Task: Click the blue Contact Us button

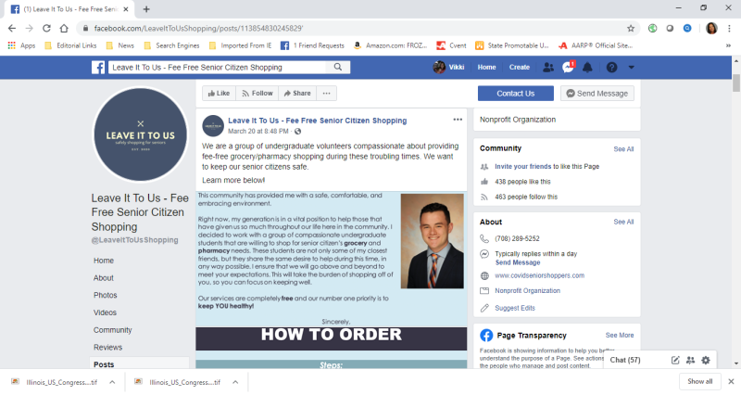Action: 516,94
